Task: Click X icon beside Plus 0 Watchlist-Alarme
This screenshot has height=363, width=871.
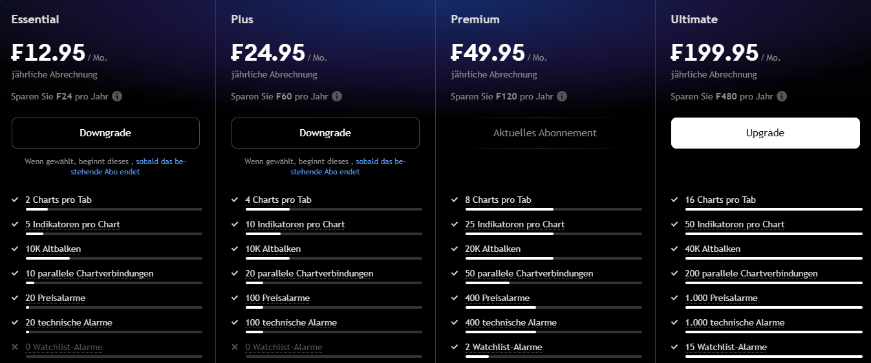Action: [235, 347]
